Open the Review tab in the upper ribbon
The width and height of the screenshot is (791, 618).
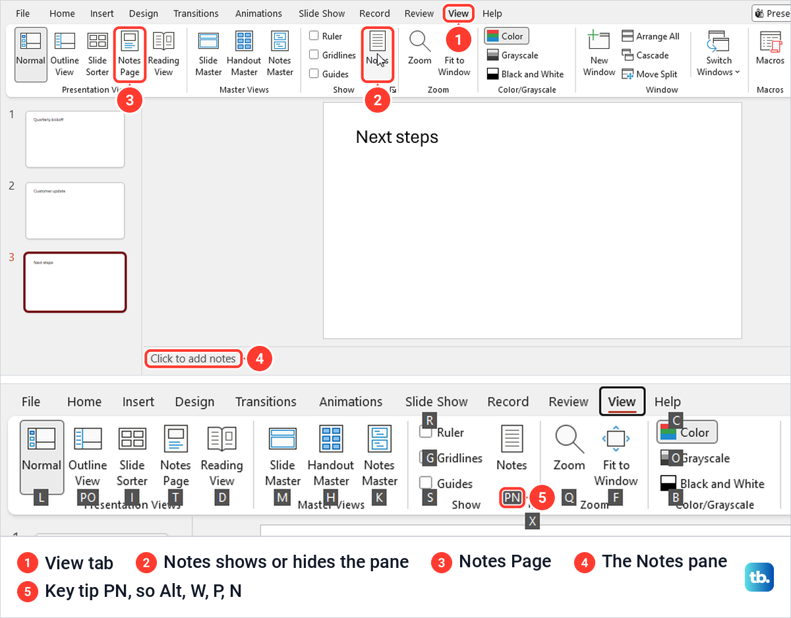point(419,13)
